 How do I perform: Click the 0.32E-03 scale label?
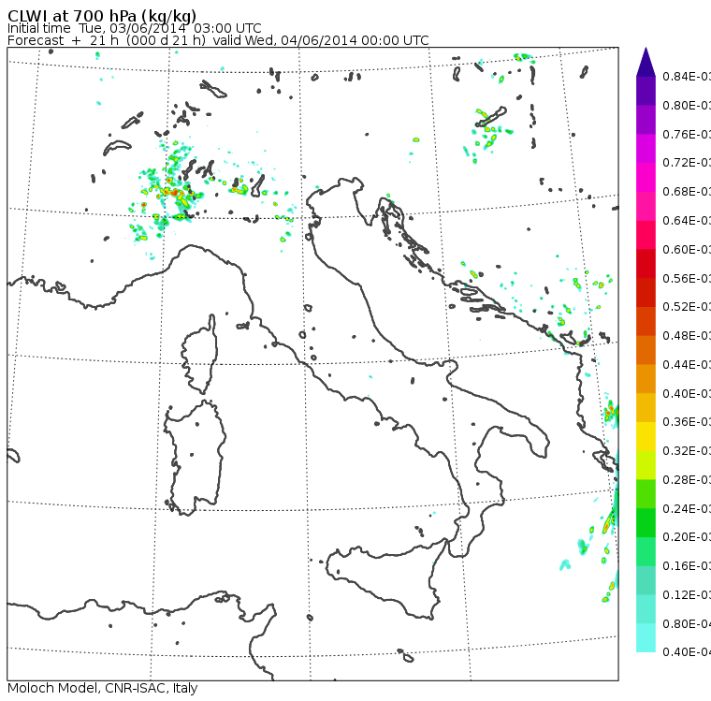(687, 450)
